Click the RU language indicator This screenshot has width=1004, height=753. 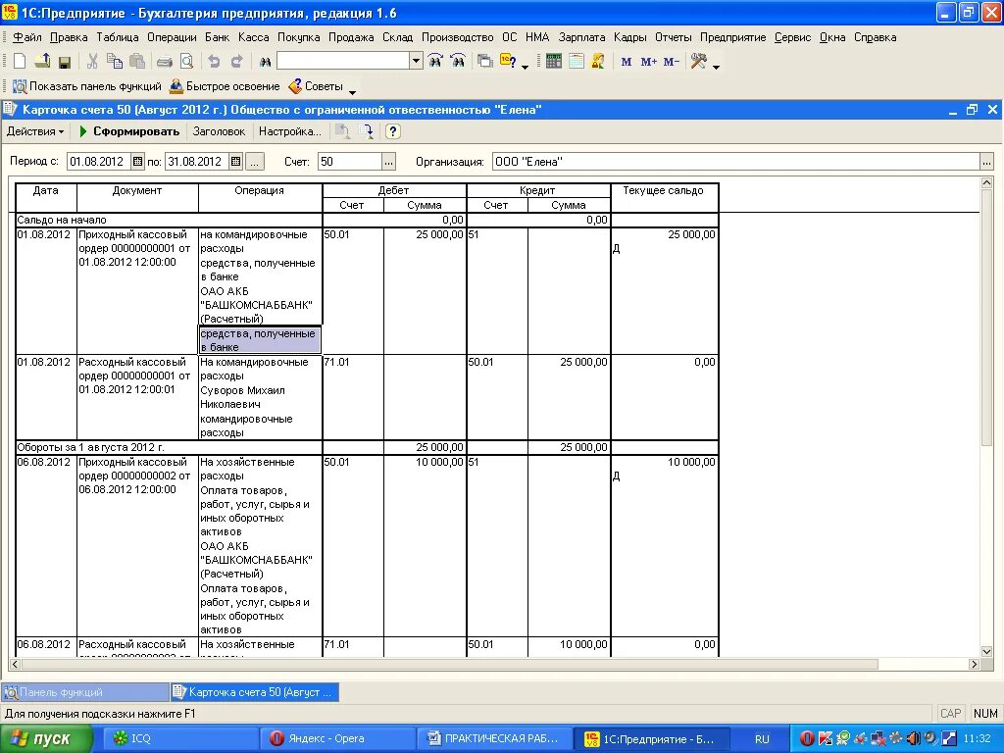(x=762, y=739)
